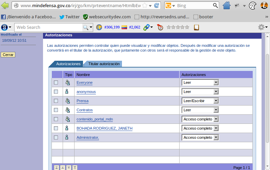Open the Twitter bookmark
This screenshot has height=170, width=270.
click(69, 17)
